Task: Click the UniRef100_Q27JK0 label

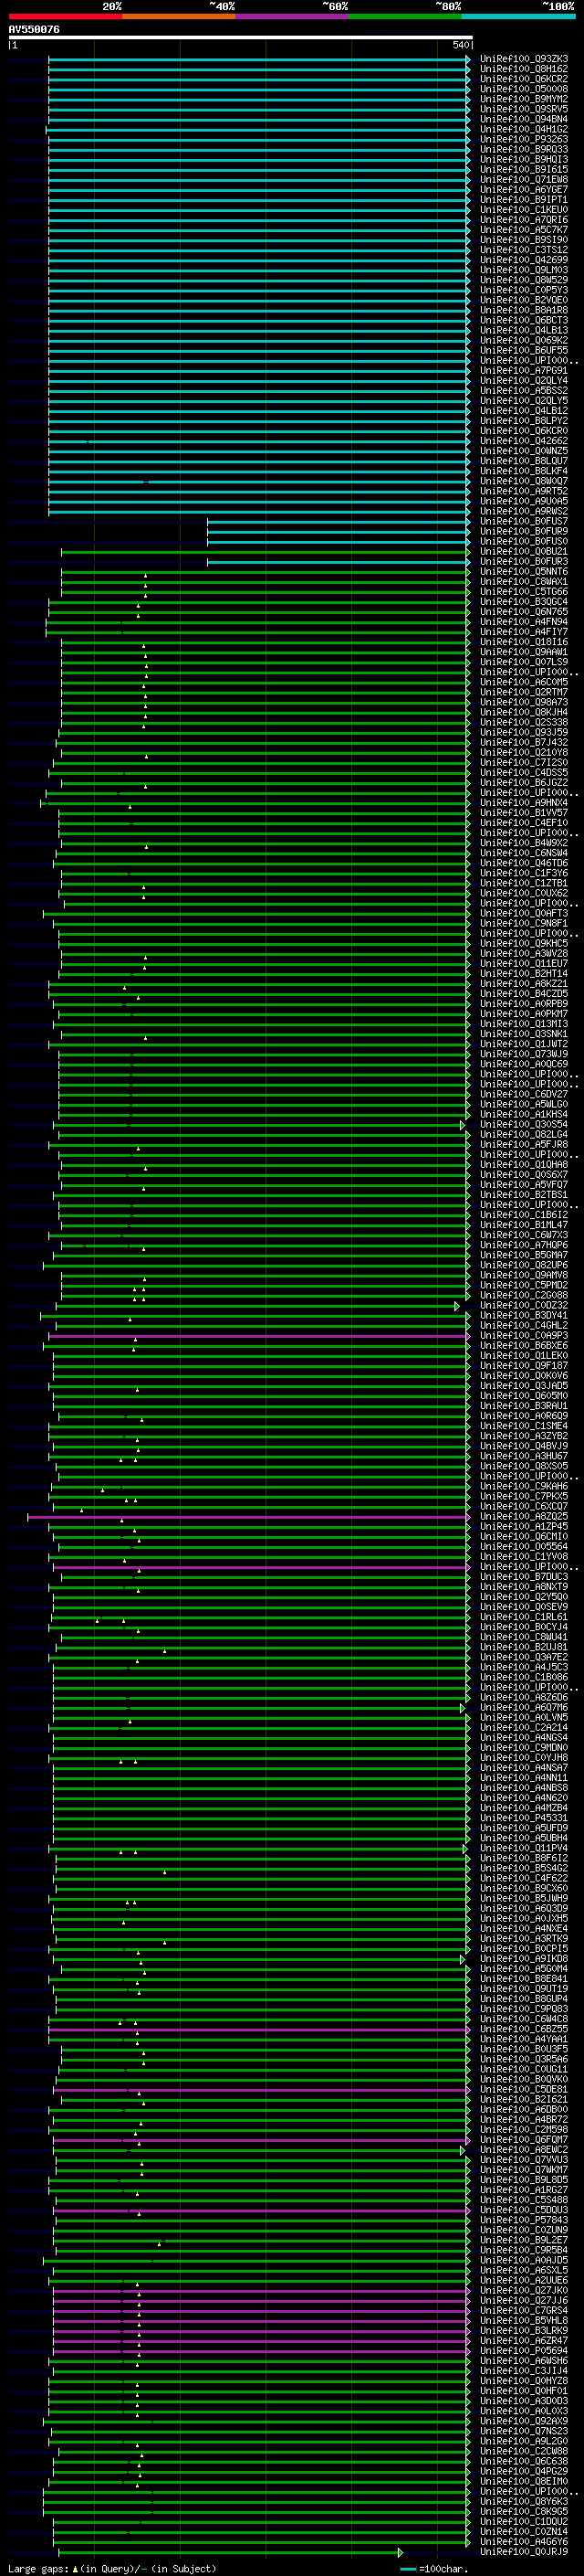Action: (524, 2290)
